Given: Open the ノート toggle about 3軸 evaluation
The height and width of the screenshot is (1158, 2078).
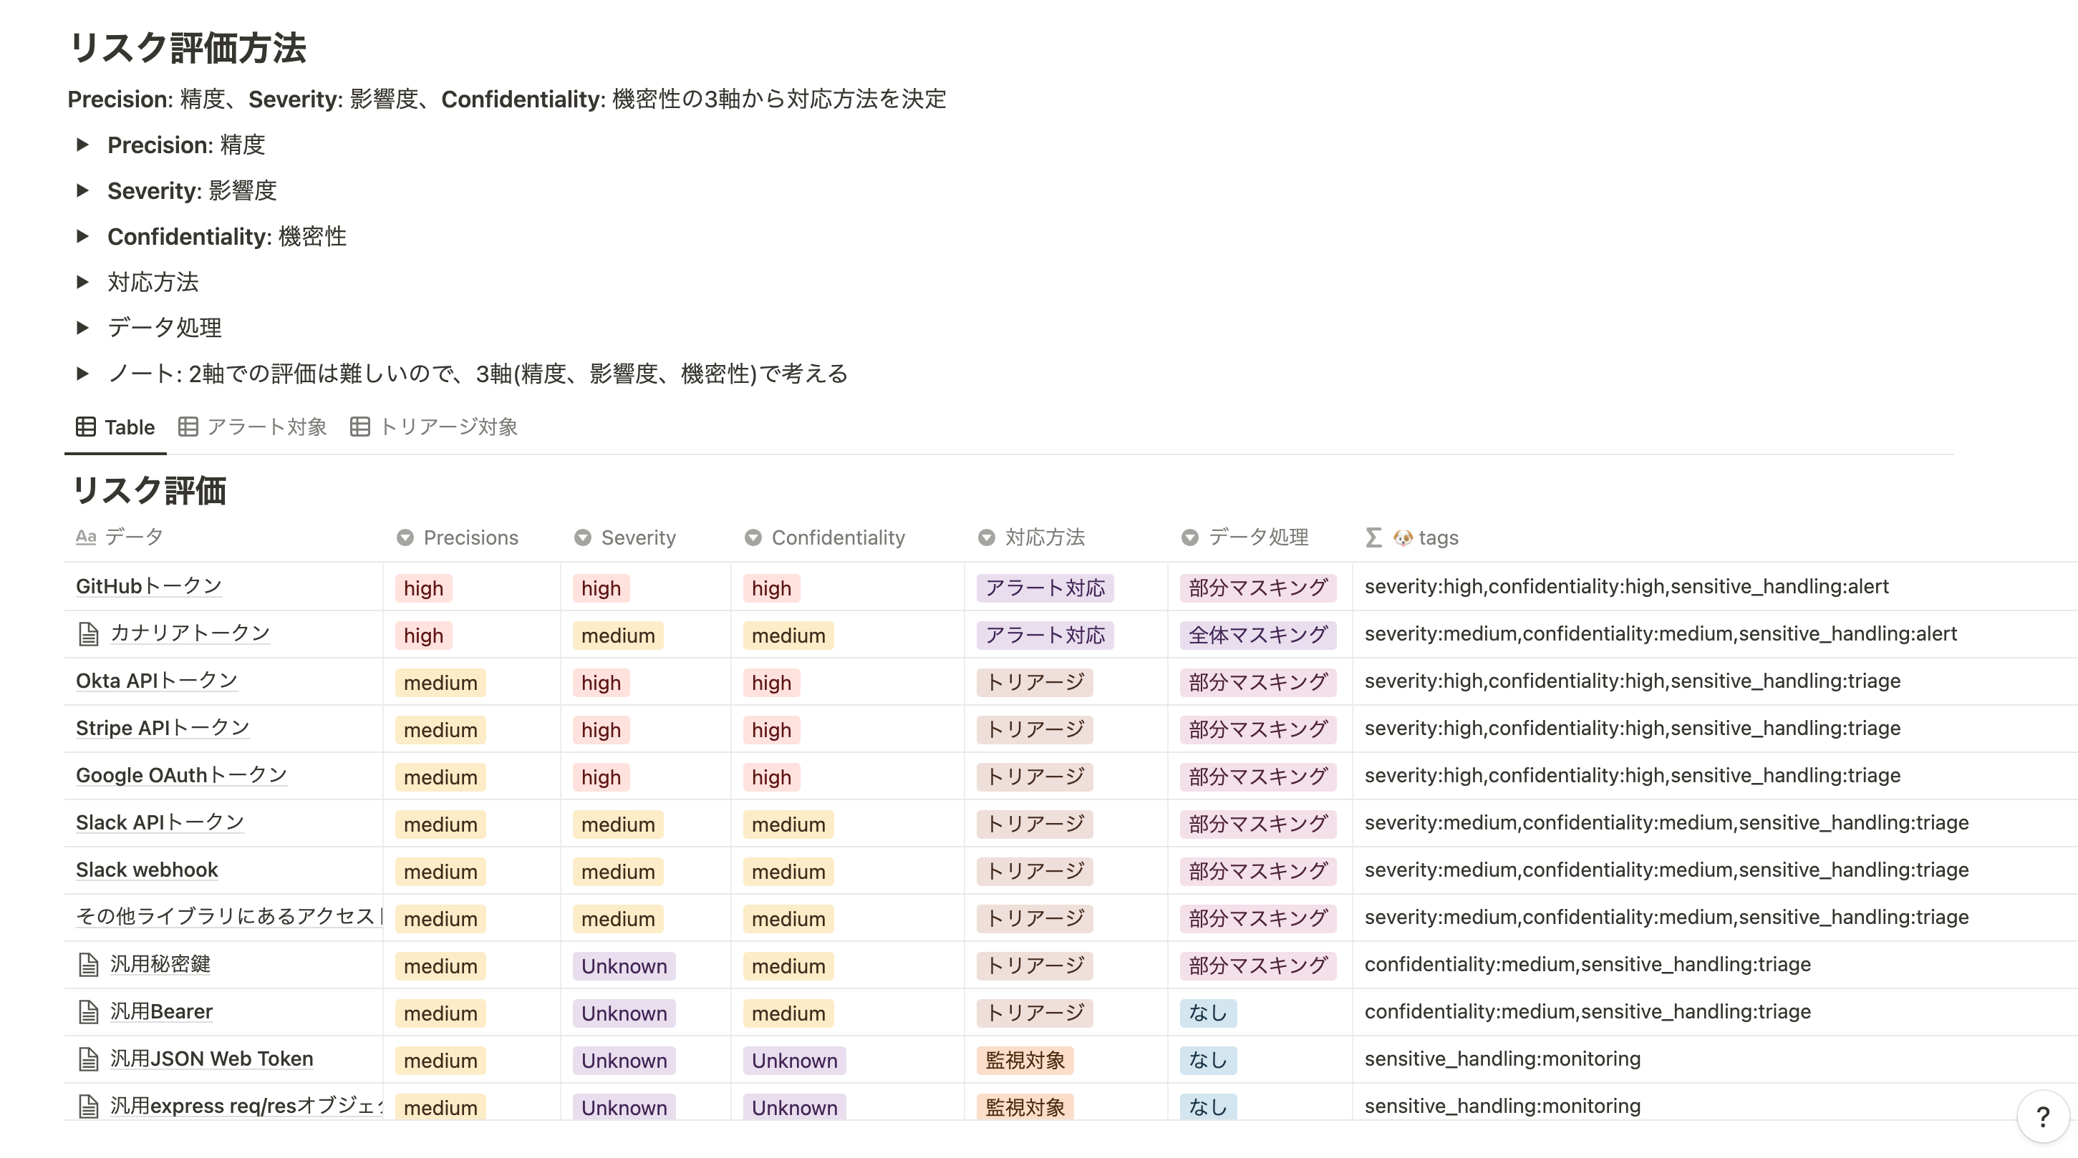Looking at the screenshot, I should [x=82, y=374].
